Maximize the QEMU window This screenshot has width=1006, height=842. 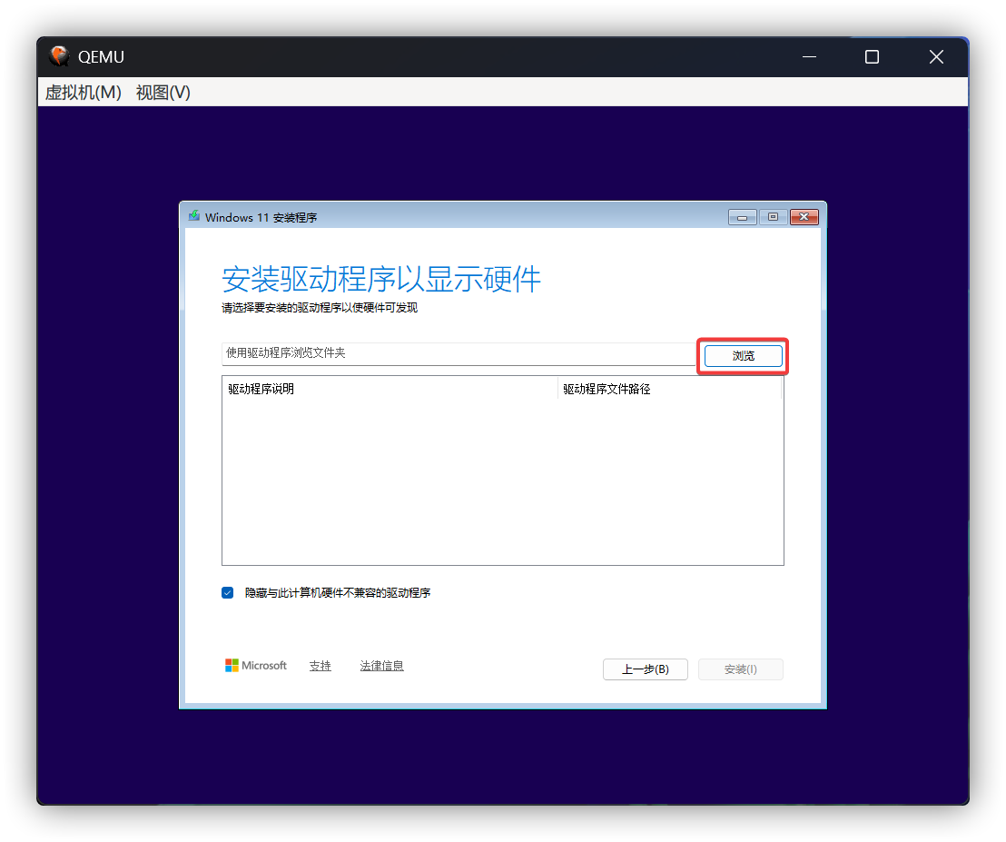coord(872,57)
